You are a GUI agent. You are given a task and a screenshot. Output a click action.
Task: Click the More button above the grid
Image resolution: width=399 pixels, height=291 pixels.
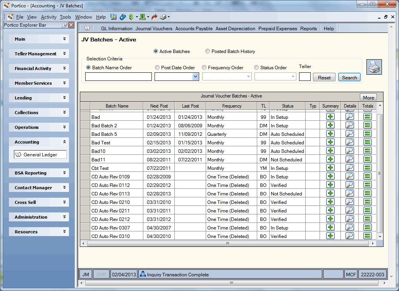(368, 98)
